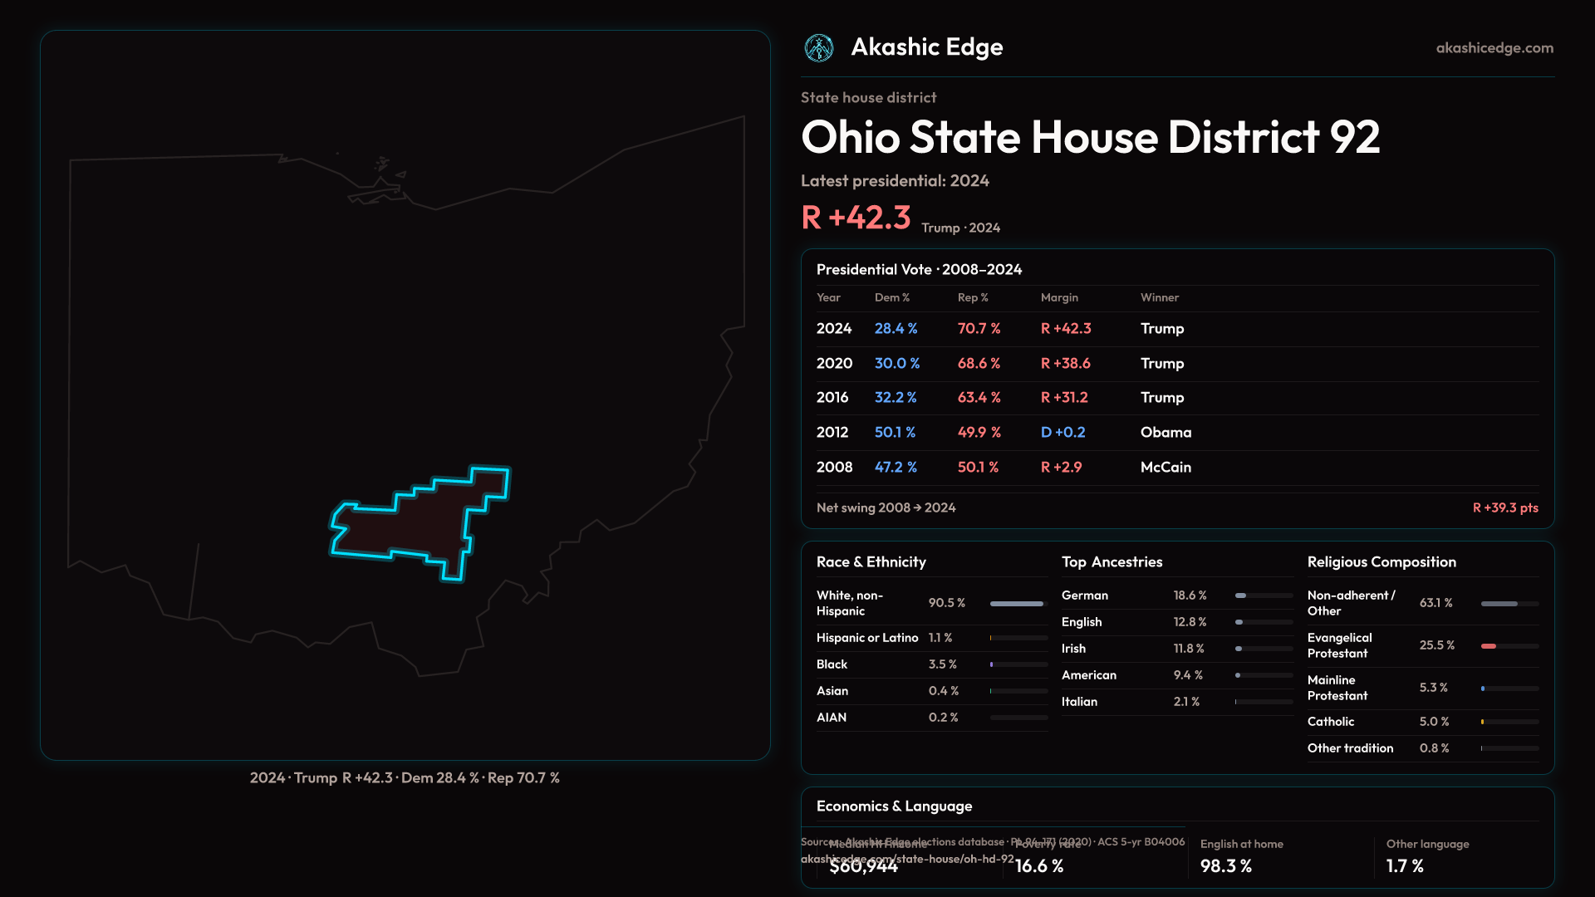Click the Top Ancestries heading
The height and width of the screenshot is (897, 1595).
[x=1112, y=562]
